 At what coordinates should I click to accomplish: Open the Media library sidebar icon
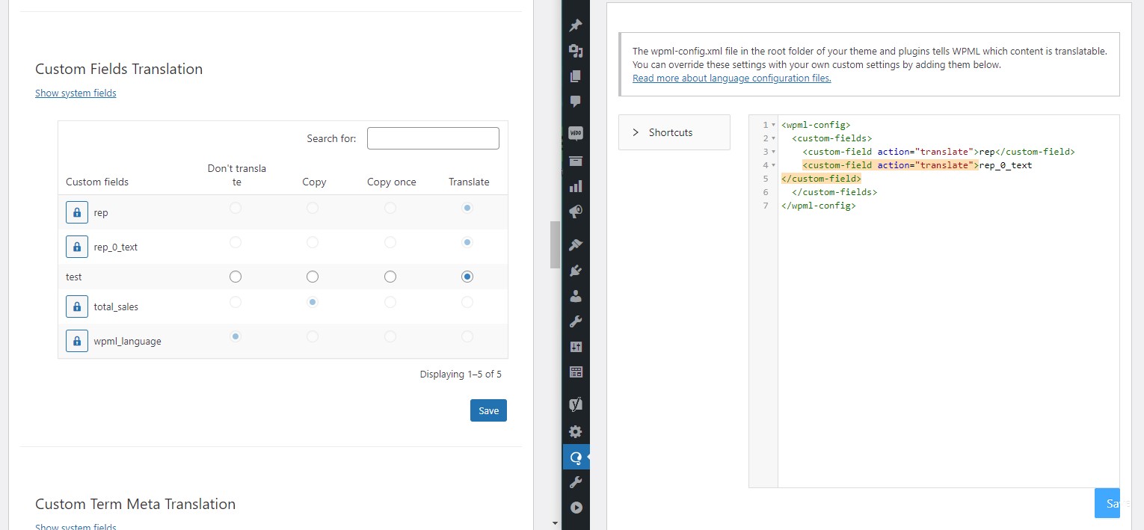pyautogui.click(x=576, y=51)
